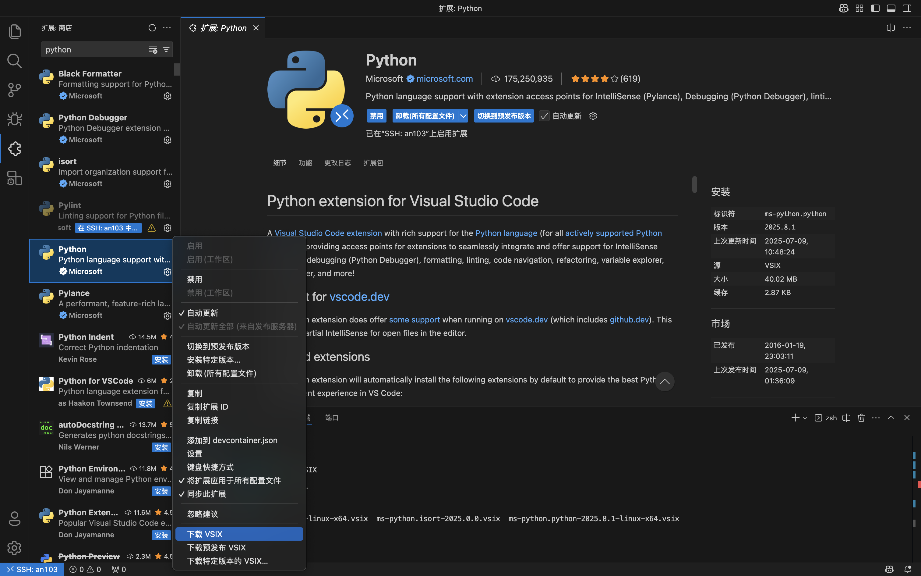
Task: Select 下载 VSIX from context menu
Action: [x=205, y=534]
